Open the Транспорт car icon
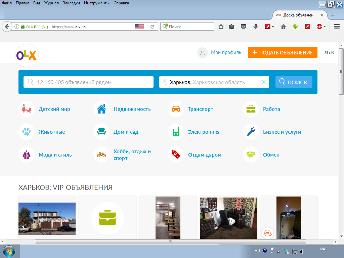 click(176, 109)
